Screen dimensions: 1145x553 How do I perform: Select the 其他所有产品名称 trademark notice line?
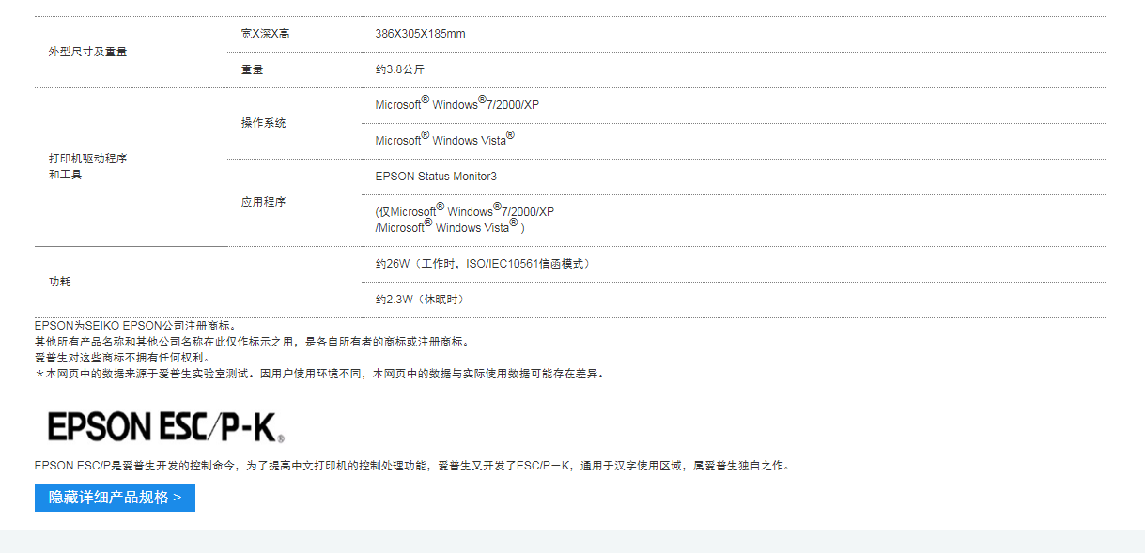254,342
